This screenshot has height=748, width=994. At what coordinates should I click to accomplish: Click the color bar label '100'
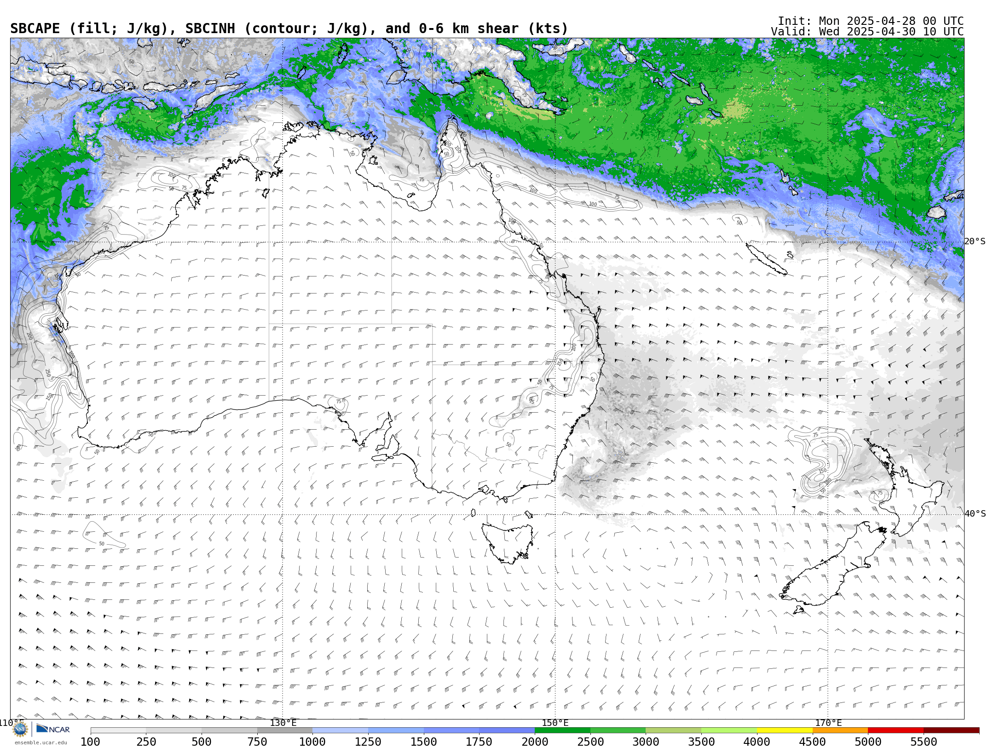pyautogui.click(x=90, y=742)
